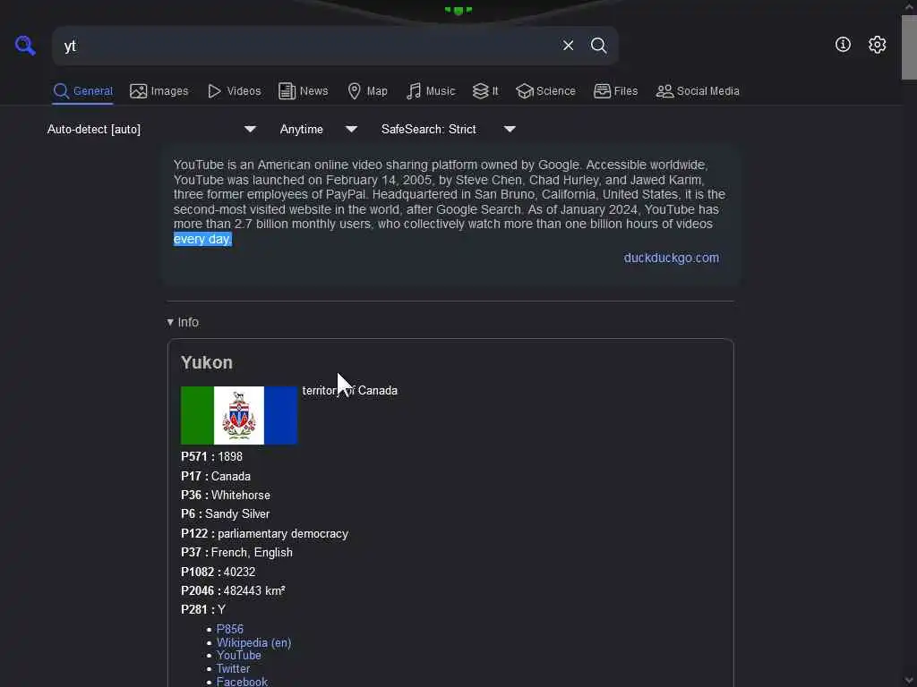
Task: Open the Wikipedia (en) link
Action: tap(253, 642)
